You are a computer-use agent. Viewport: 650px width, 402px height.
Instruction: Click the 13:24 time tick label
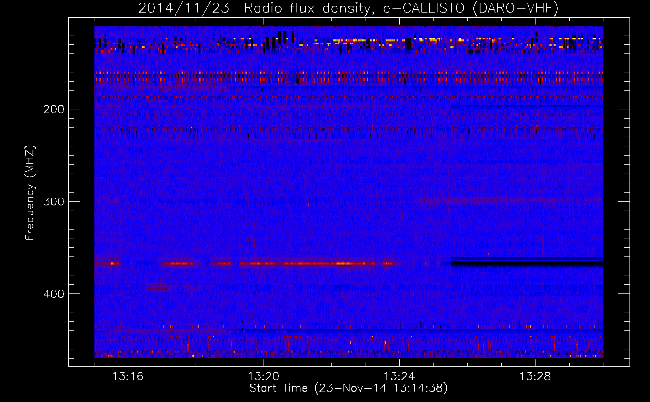399,376
